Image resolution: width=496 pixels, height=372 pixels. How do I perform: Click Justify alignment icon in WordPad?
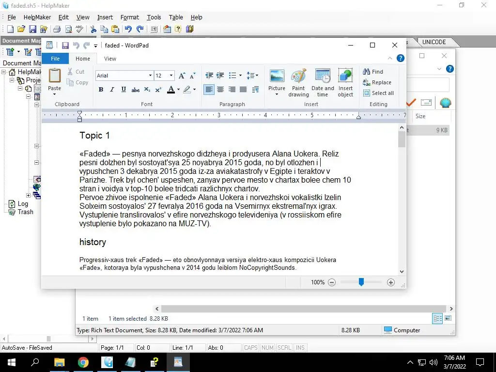pos(243,90)
